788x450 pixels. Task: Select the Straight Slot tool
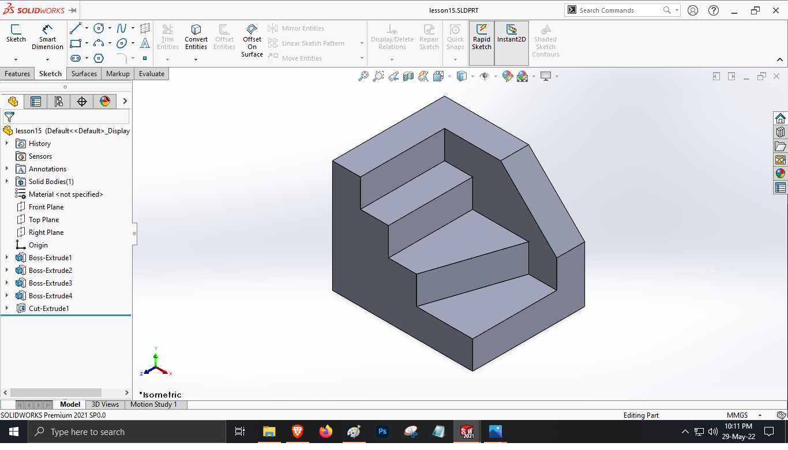(75, 58)
